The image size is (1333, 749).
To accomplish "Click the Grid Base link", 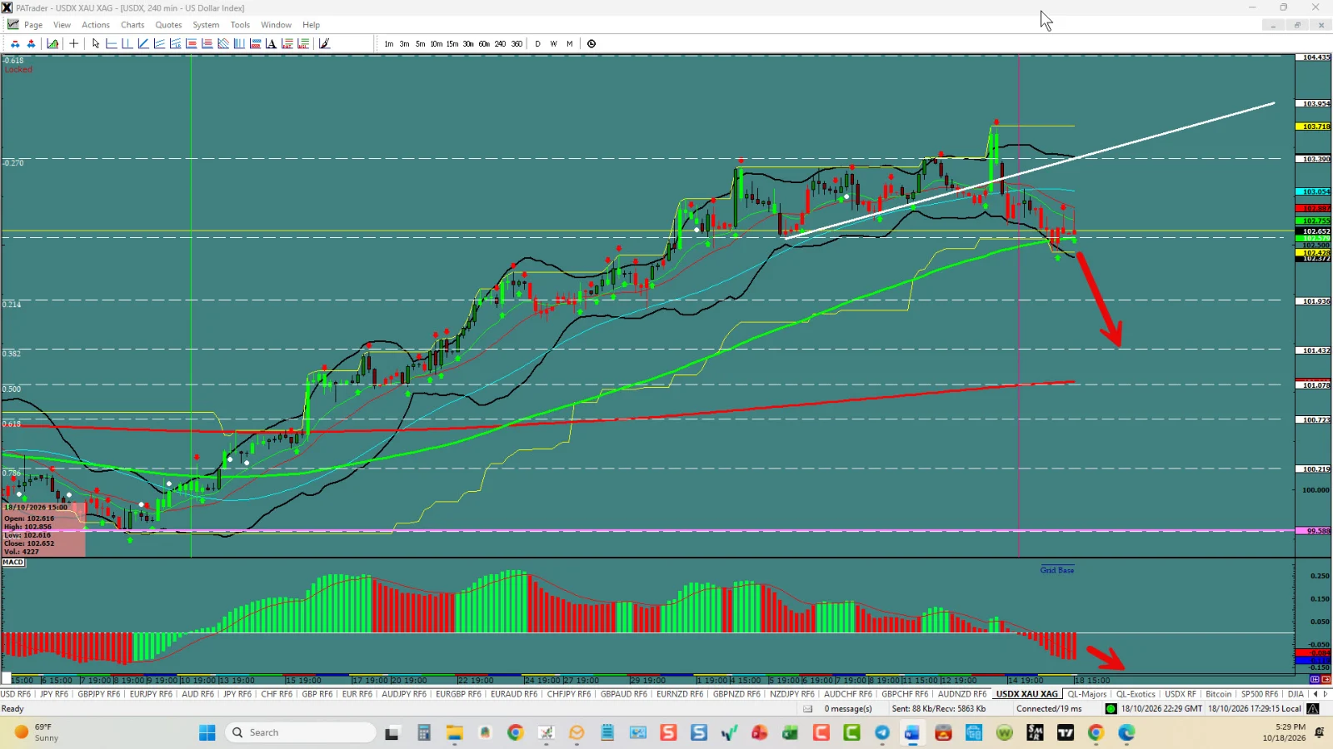I will (x=1056, y=570).
